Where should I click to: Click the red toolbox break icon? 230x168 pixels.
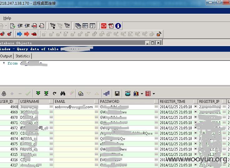pos(34,34)
